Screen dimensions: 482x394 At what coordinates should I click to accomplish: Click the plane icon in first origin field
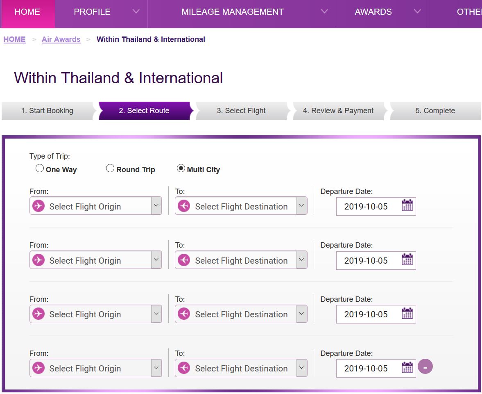click(38, 206)
